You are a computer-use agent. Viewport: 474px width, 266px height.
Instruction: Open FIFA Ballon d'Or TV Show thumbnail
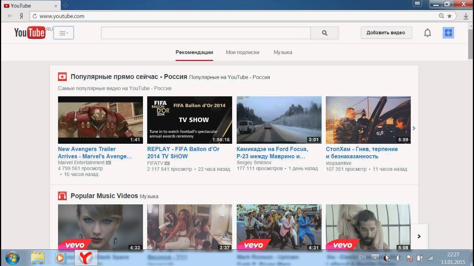coord(190,120)
